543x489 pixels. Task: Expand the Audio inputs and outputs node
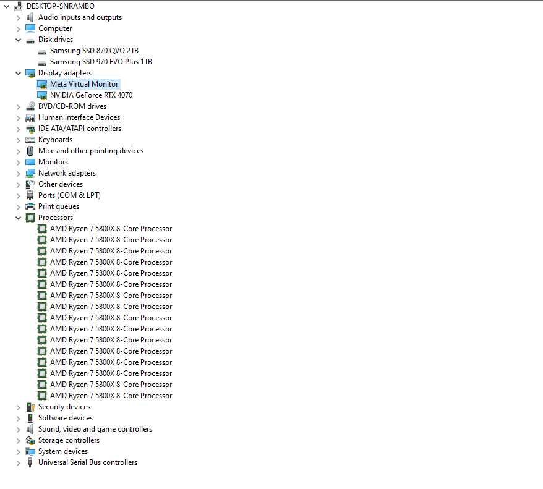point(18,18)
